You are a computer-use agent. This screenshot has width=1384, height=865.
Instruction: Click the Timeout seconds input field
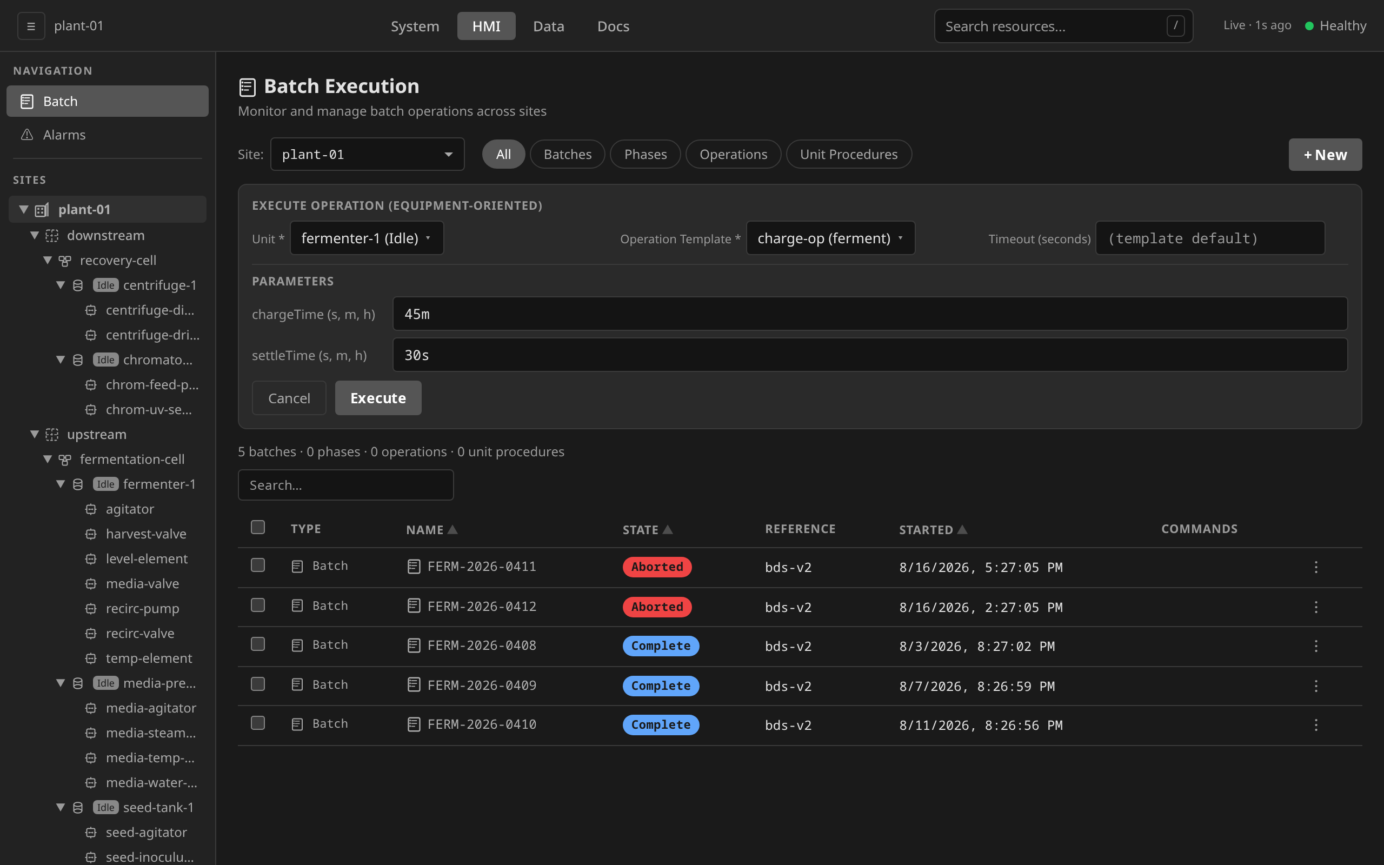point(1210,238)
